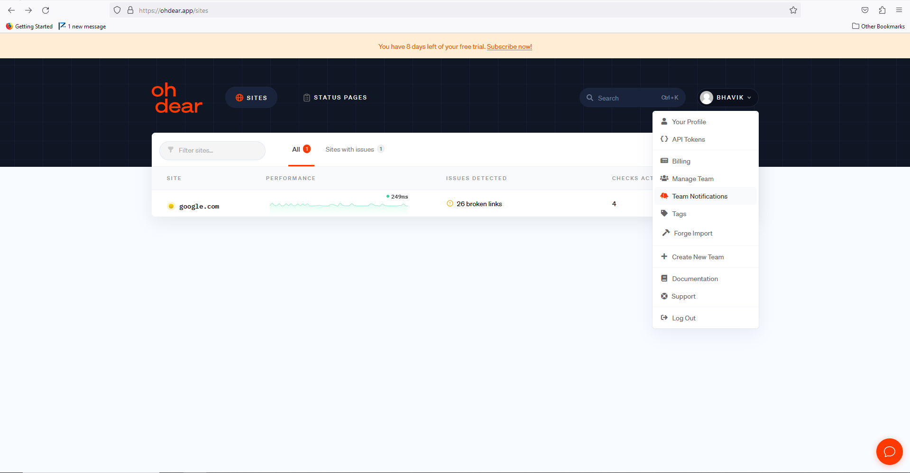This screenshot has height=473, width=910.
Task: Open Billing from the account menu
Action: (705, 161)
